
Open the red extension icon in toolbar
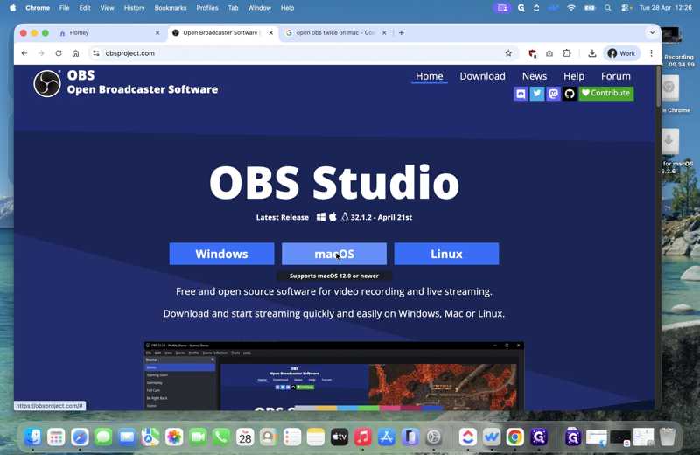532,53
